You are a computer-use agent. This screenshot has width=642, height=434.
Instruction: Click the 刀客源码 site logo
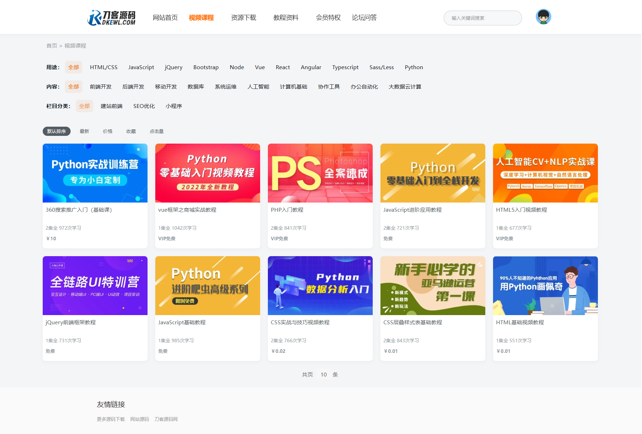(112, 17)
